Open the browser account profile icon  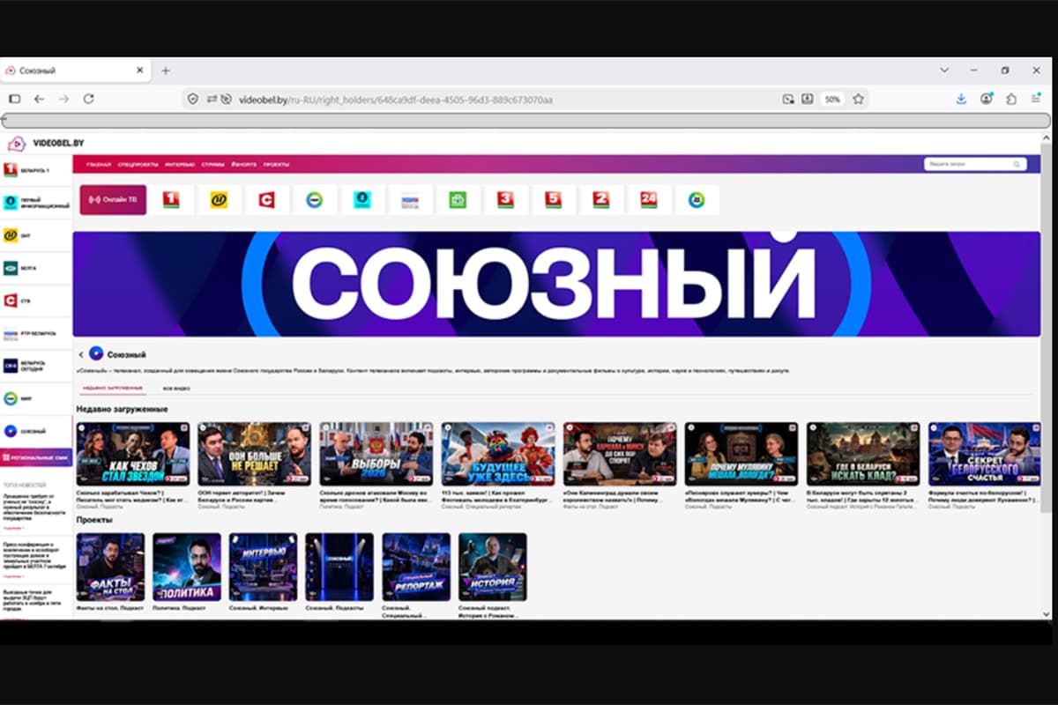(x=986, y=99)
